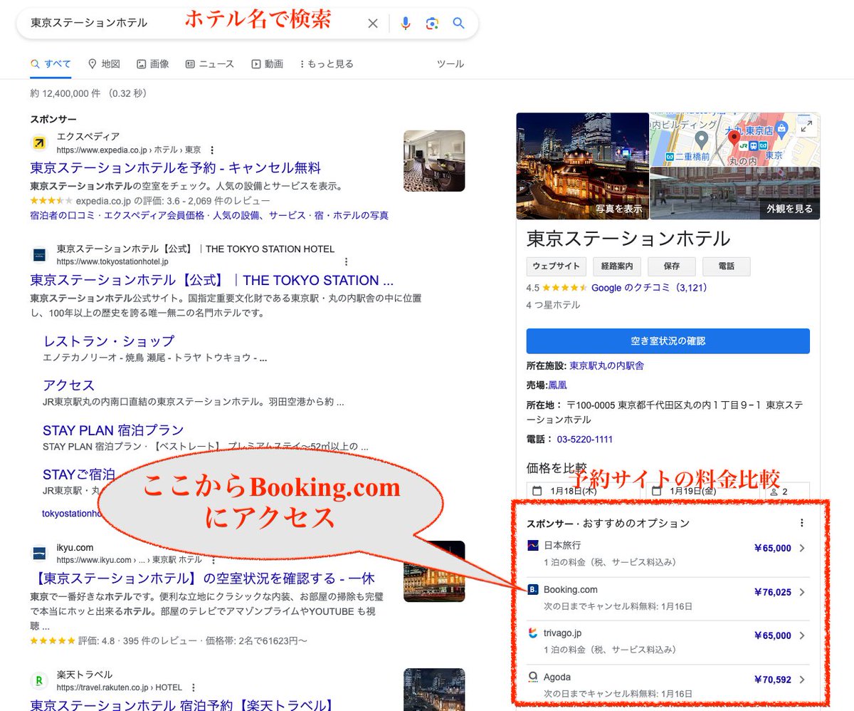The image size is (854, 711).
Task: Click the 経路案内 button
Action: point(616,266)
